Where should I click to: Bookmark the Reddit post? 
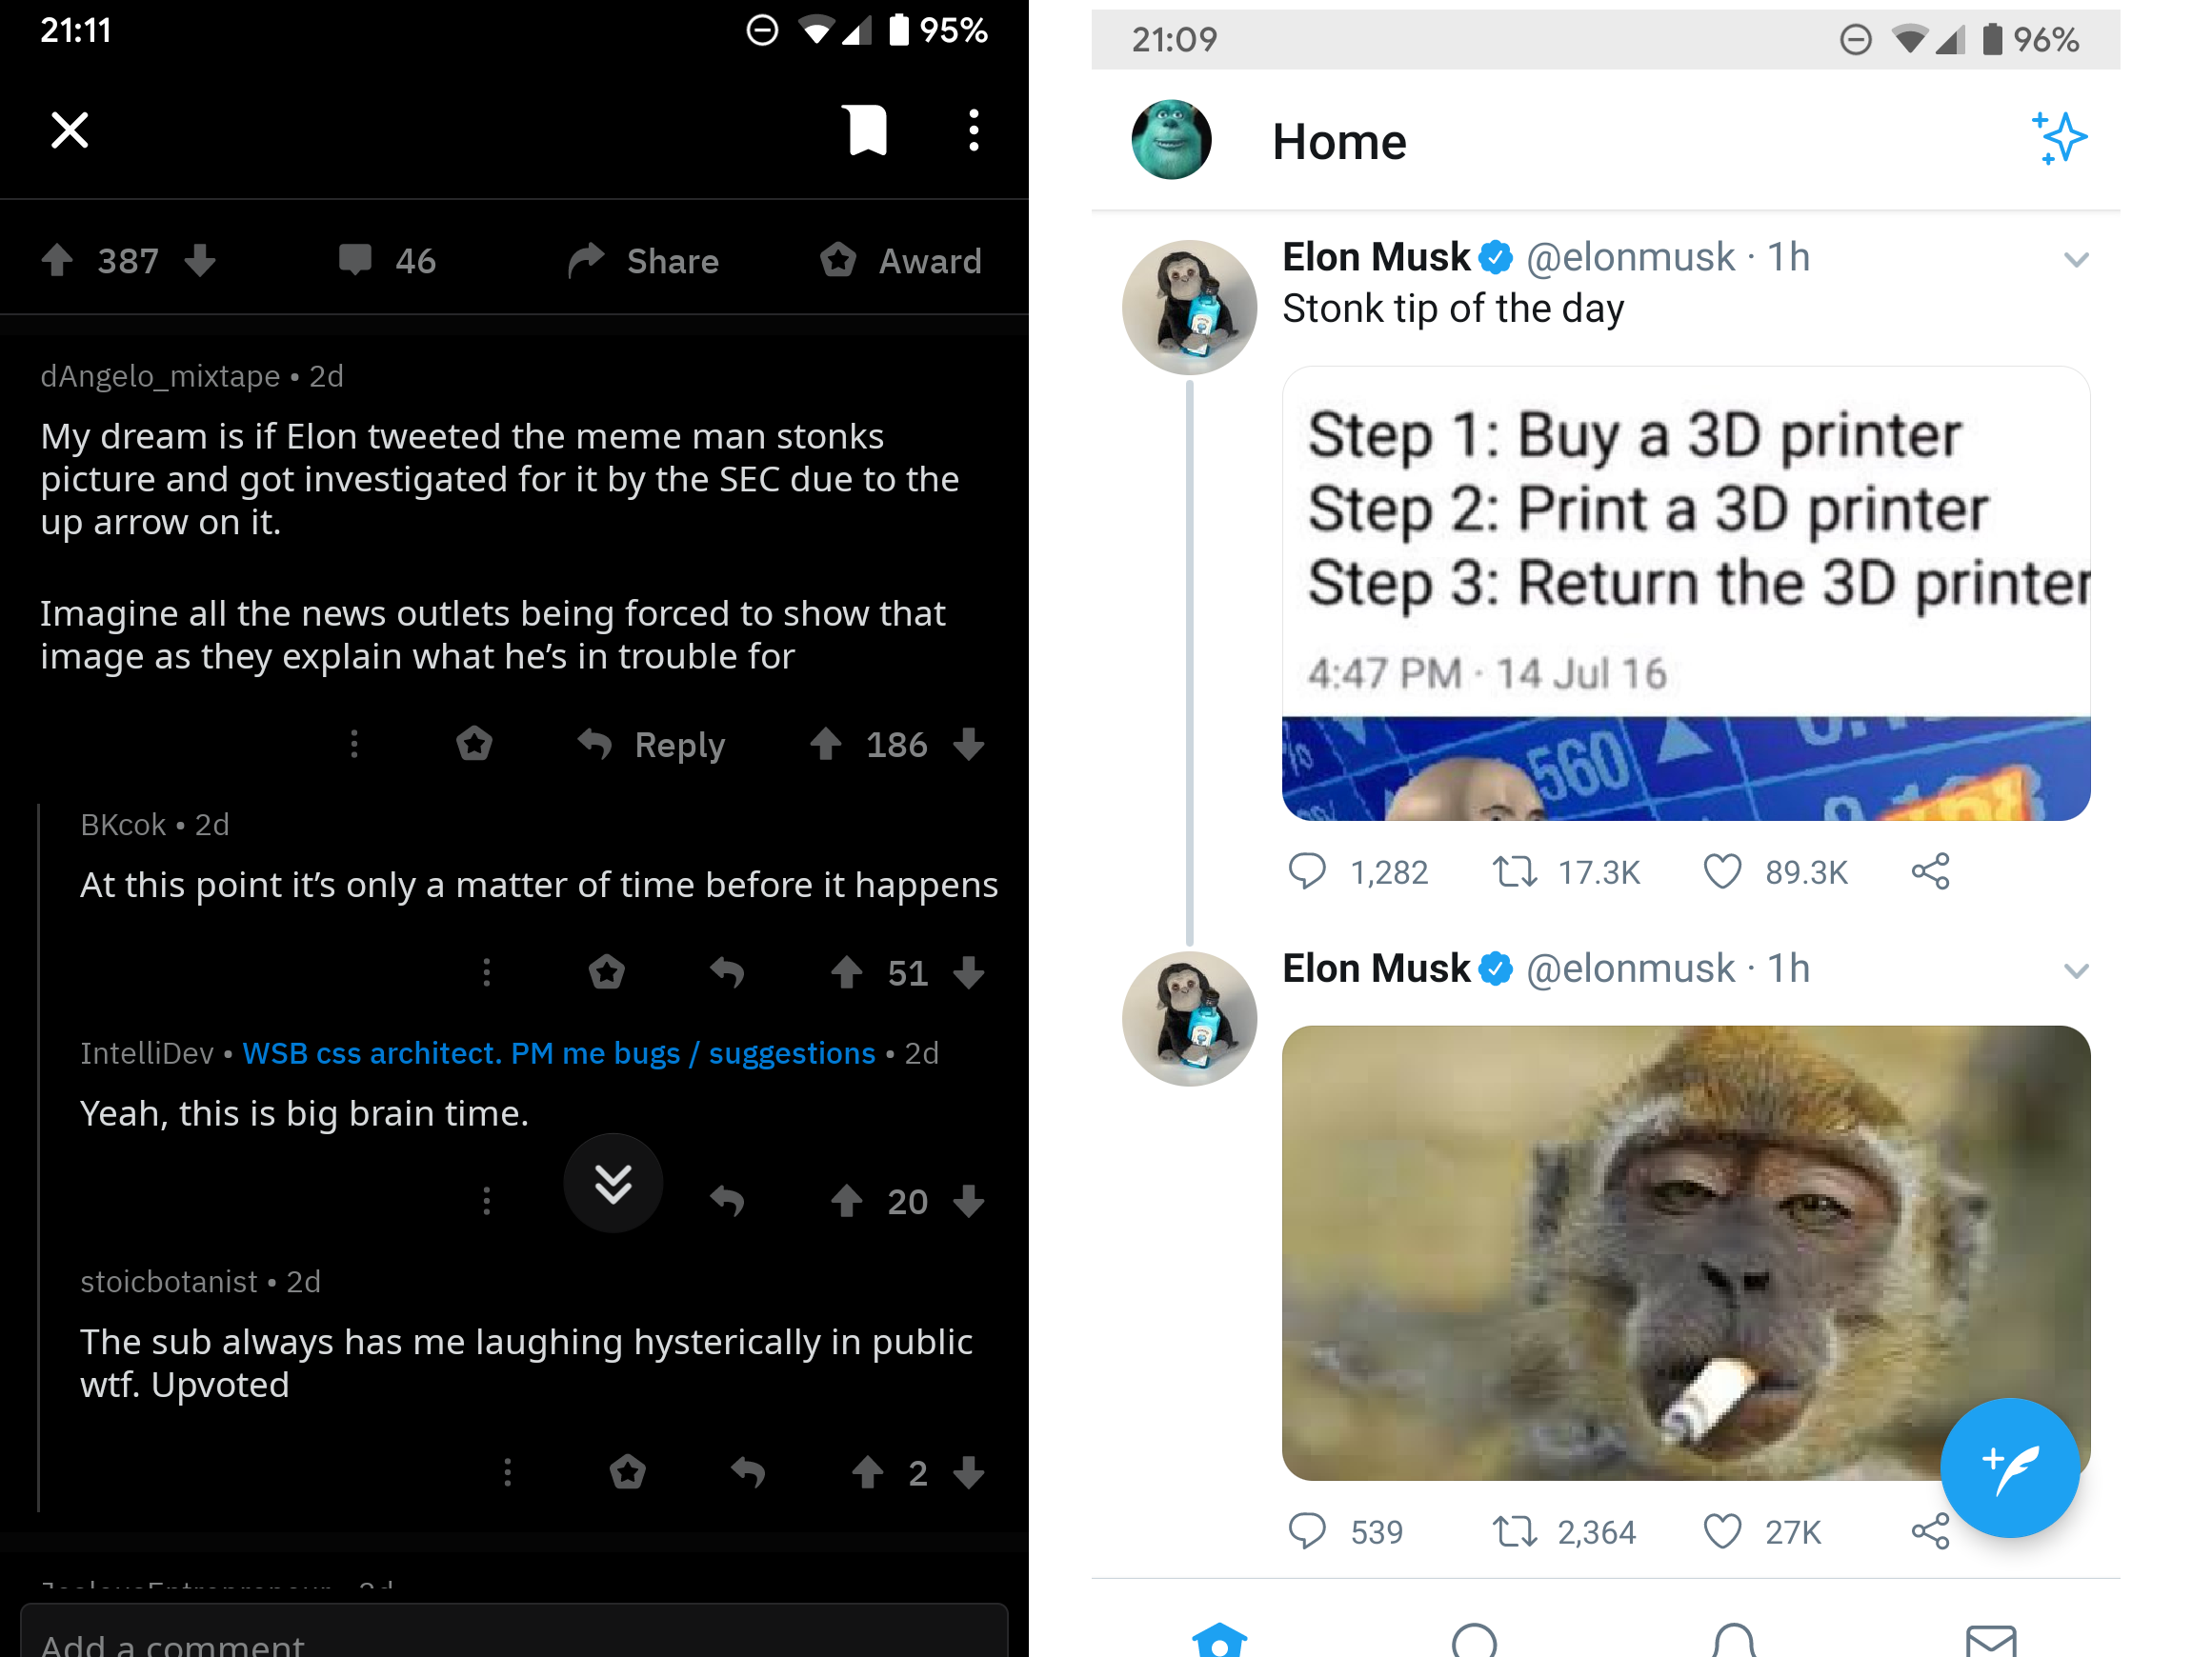pyautogui.click(x=867, y=130)
